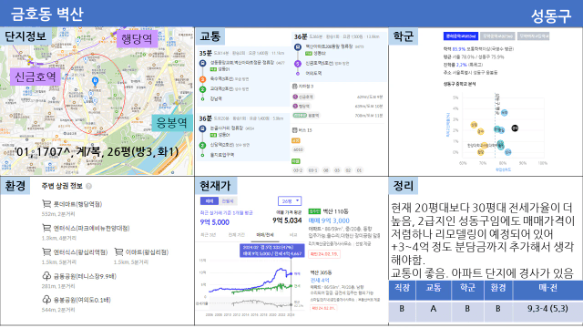The height and width of the screenshot is (328, 583).
Task: Click the bus stop icon in left 36분 route
Action: [x=202, y=128]
